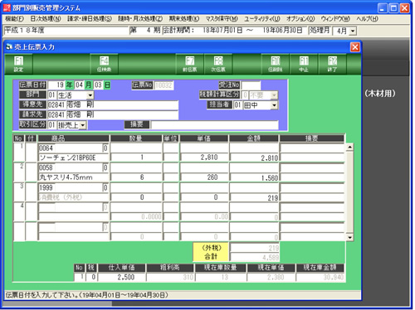Expand the 部門 department dropdown
Screen dimensions: 415x310
point(90,95)
